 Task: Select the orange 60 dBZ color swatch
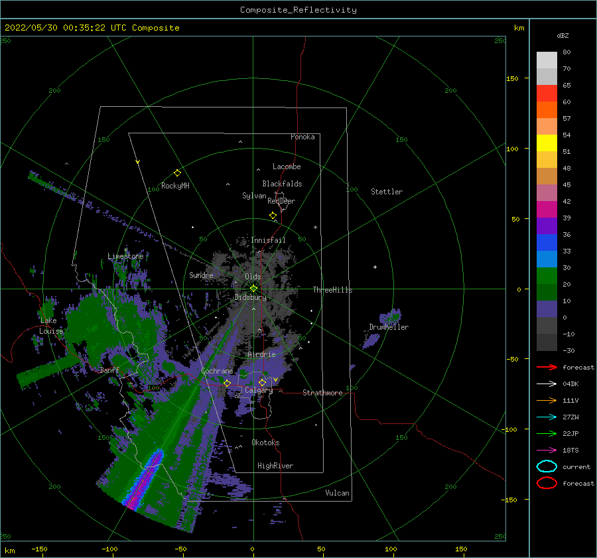(547, 110)
